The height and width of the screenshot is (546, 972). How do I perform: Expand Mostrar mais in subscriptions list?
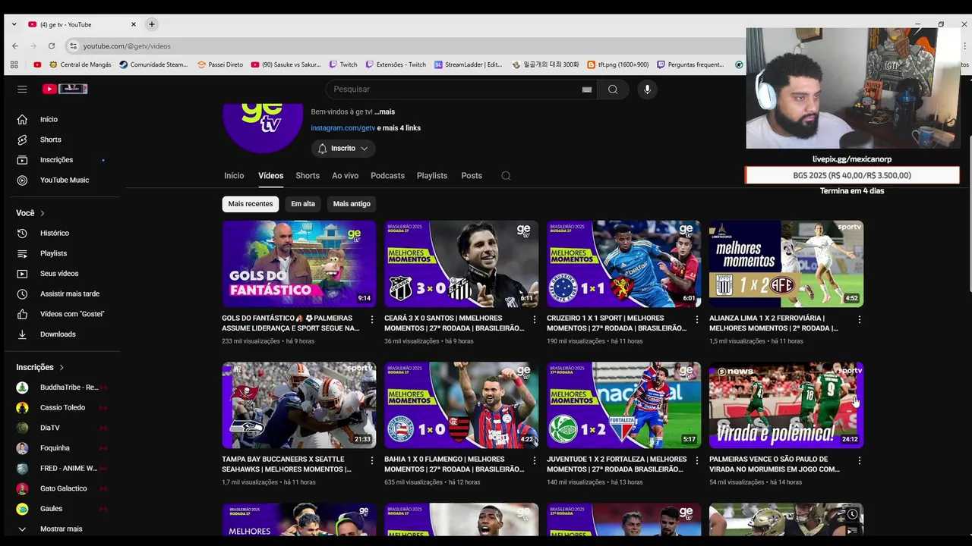(x=61, y=529)
